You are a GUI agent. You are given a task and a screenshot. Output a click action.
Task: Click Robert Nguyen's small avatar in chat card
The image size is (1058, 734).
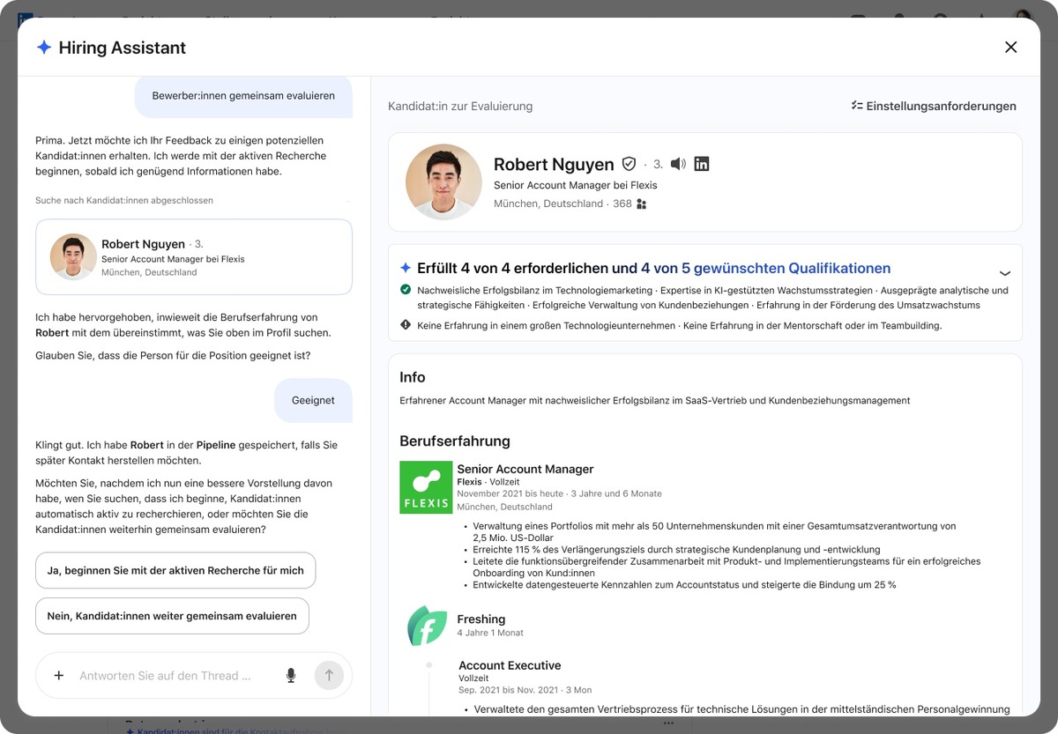(x=73, y=256)
